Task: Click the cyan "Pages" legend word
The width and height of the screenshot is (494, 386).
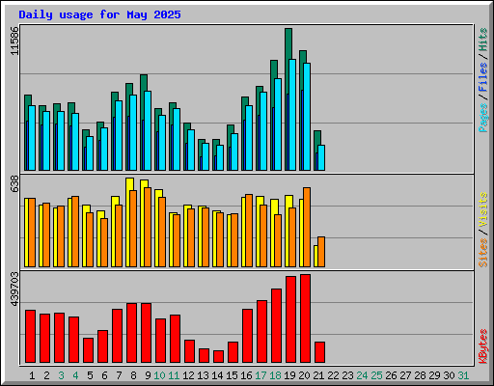Action: [483, 118]
